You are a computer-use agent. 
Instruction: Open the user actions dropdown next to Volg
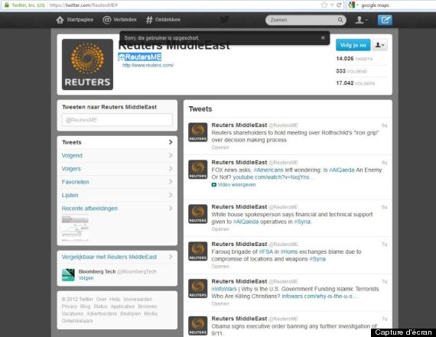coord(380,45)
